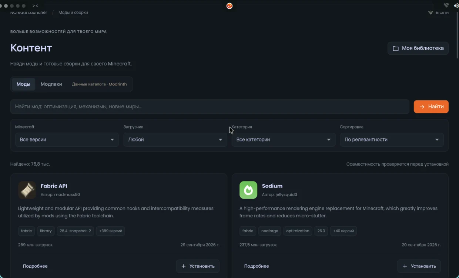Click the plus icon on Fabric API install
Viewport: 459px width, 278px height.
[x=184, y=266]
